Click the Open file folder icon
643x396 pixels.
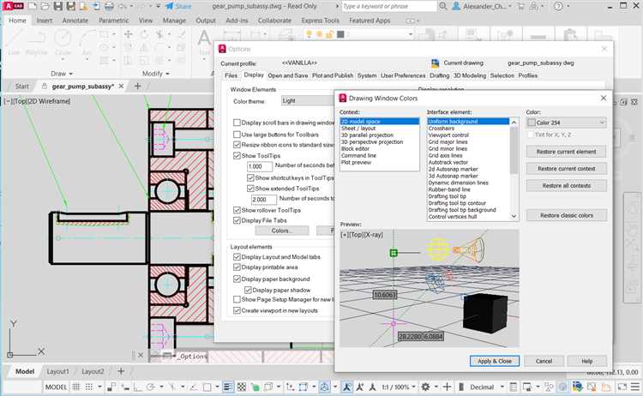[45, 6]
